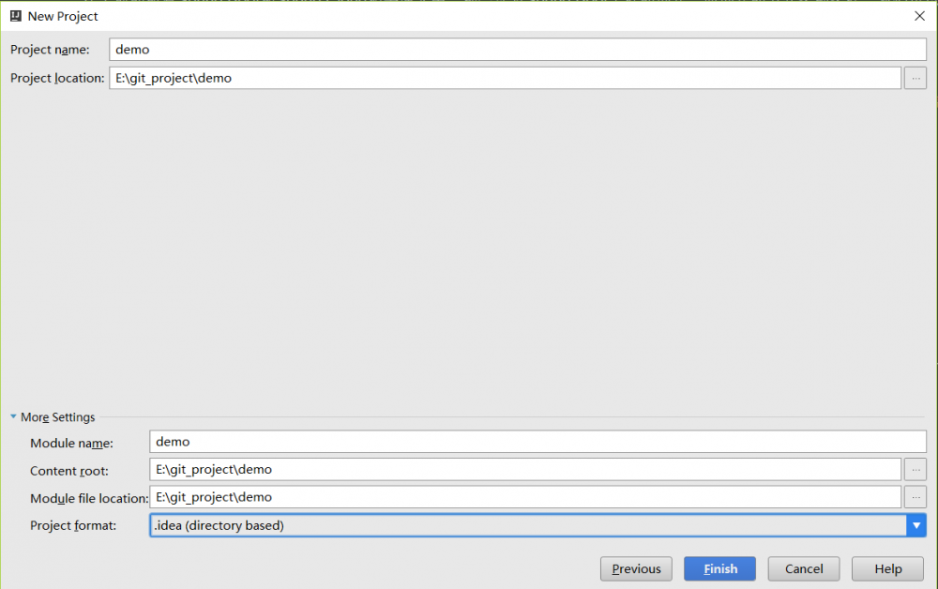Click the Project location path field
The height and width of the screenshot is (589, 938).
[375, 78]
